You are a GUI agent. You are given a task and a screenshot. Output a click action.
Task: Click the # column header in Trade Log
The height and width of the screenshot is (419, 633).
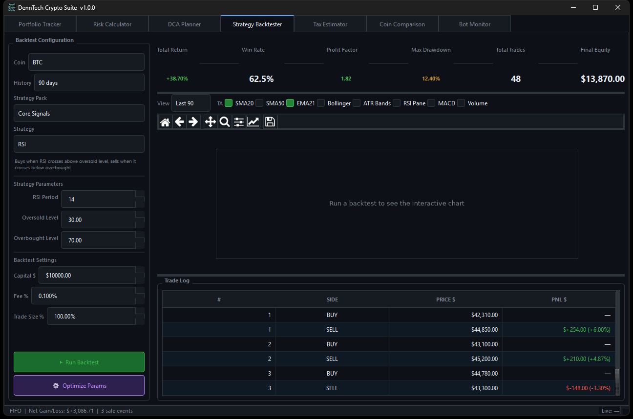(x=219, y=299)
